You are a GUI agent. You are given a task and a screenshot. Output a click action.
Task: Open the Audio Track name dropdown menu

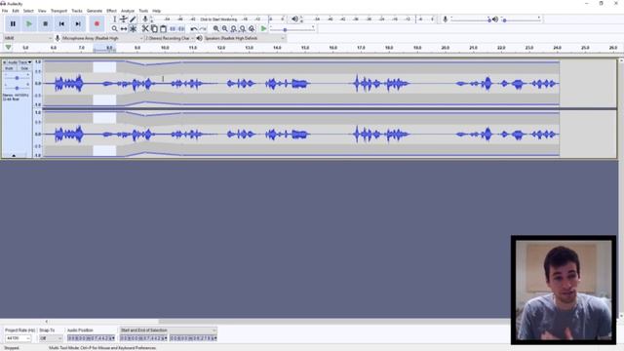19,62
